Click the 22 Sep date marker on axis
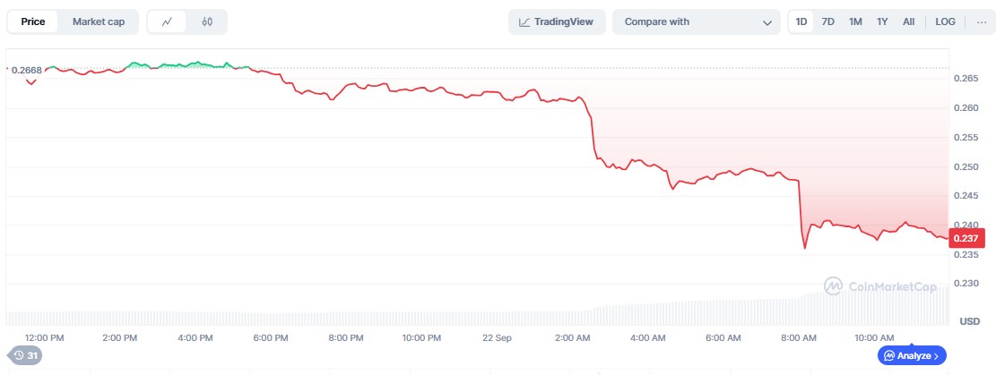 click(x=497, y=338)
